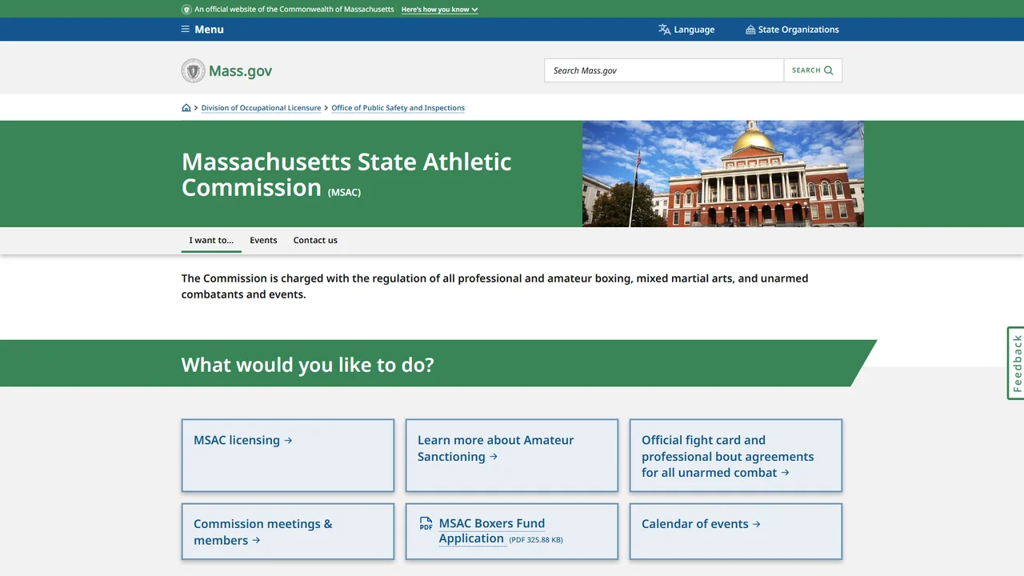This screenshot has height=576, width=1024.
Task: Click the Mass.gov wordmark text
Action: point(240,70)
